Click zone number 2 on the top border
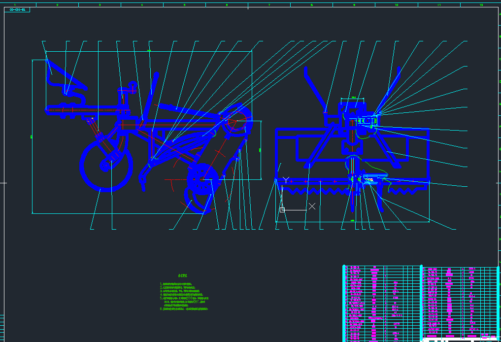Screen dimensions: 501x342 [57, 5]
